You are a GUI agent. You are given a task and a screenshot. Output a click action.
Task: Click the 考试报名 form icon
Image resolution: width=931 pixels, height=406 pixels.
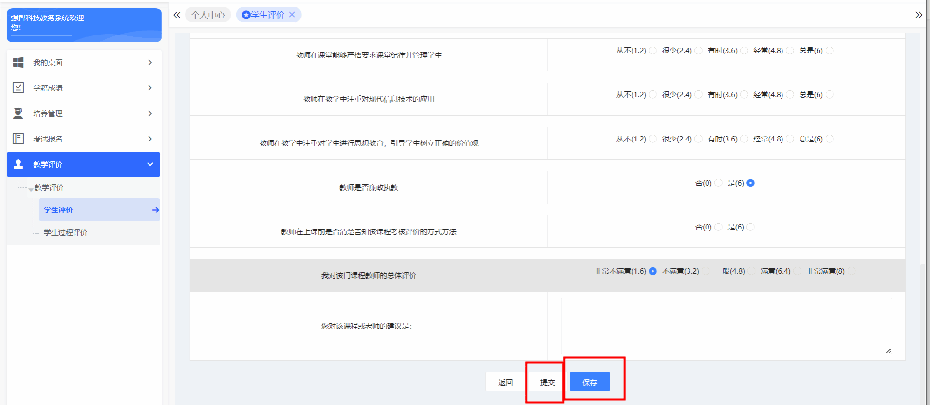click(18, 139)
